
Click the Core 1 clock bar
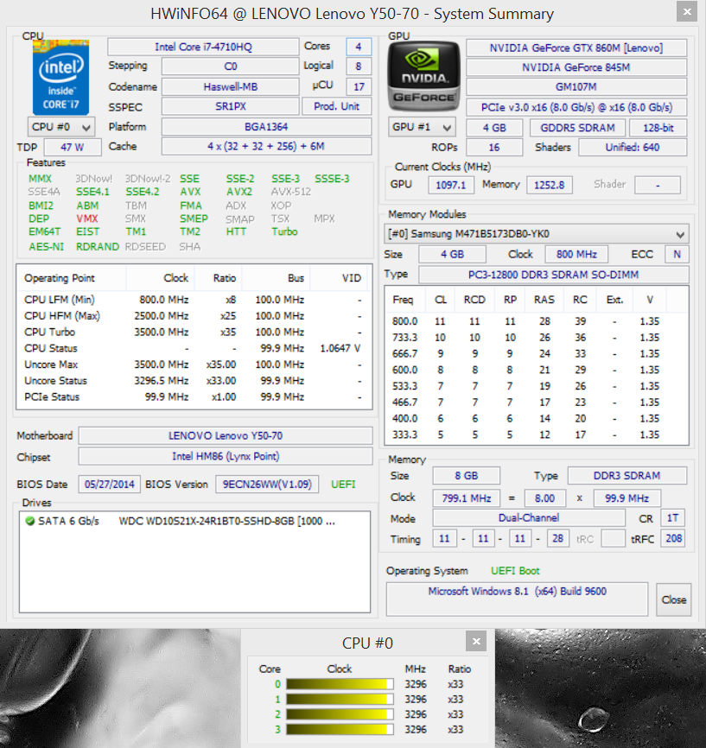point(340,700)
